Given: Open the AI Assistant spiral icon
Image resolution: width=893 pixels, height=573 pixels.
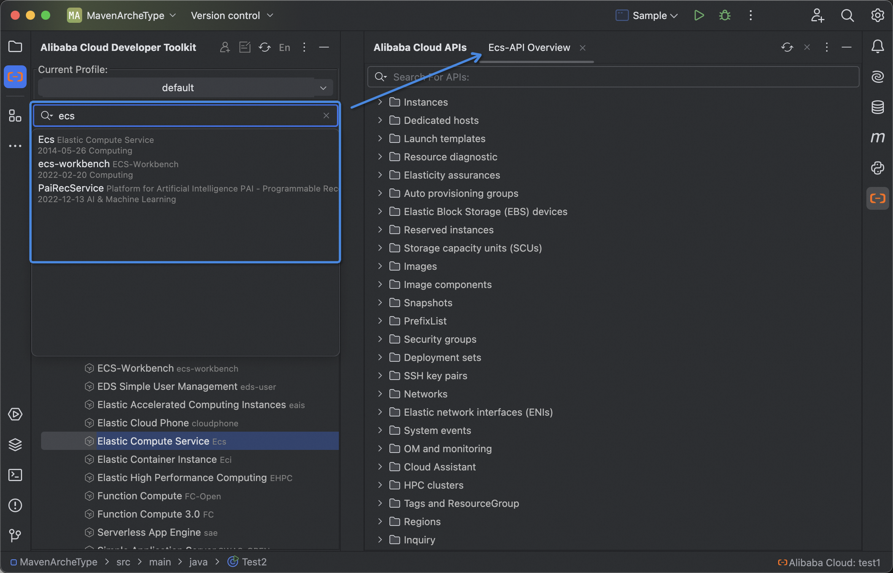Looking at the screenshot, I should pos(878,77).
